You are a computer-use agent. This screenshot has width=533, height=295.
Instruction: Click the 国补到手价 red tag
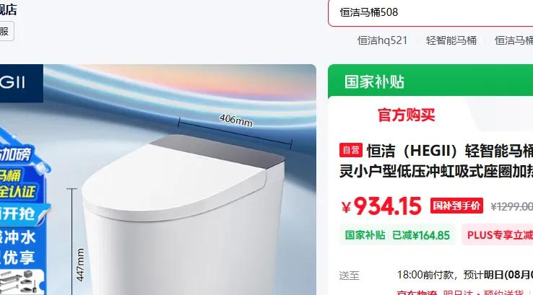pyautogui.click(x=456, y=206)
